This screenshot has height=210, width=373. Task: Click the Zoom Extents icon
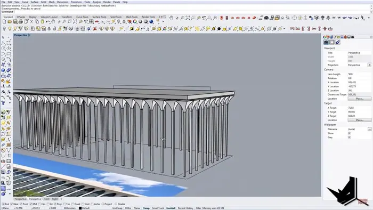75,22
